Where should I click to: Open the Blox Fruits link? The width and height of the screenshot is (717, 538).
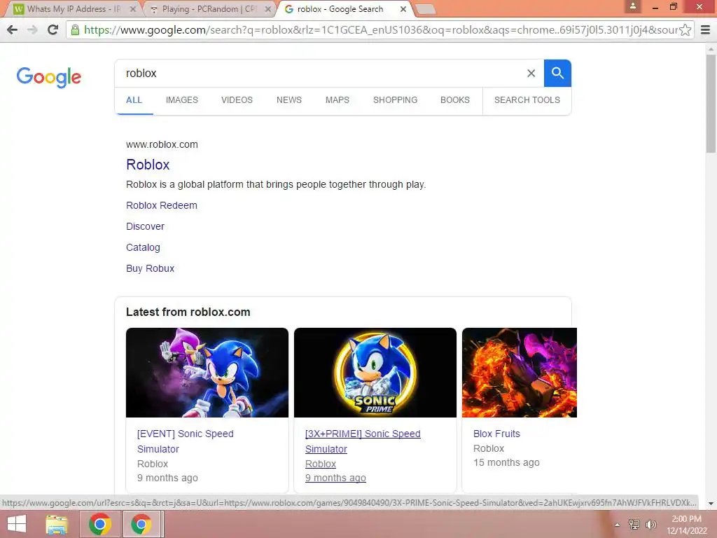point(496,434)
